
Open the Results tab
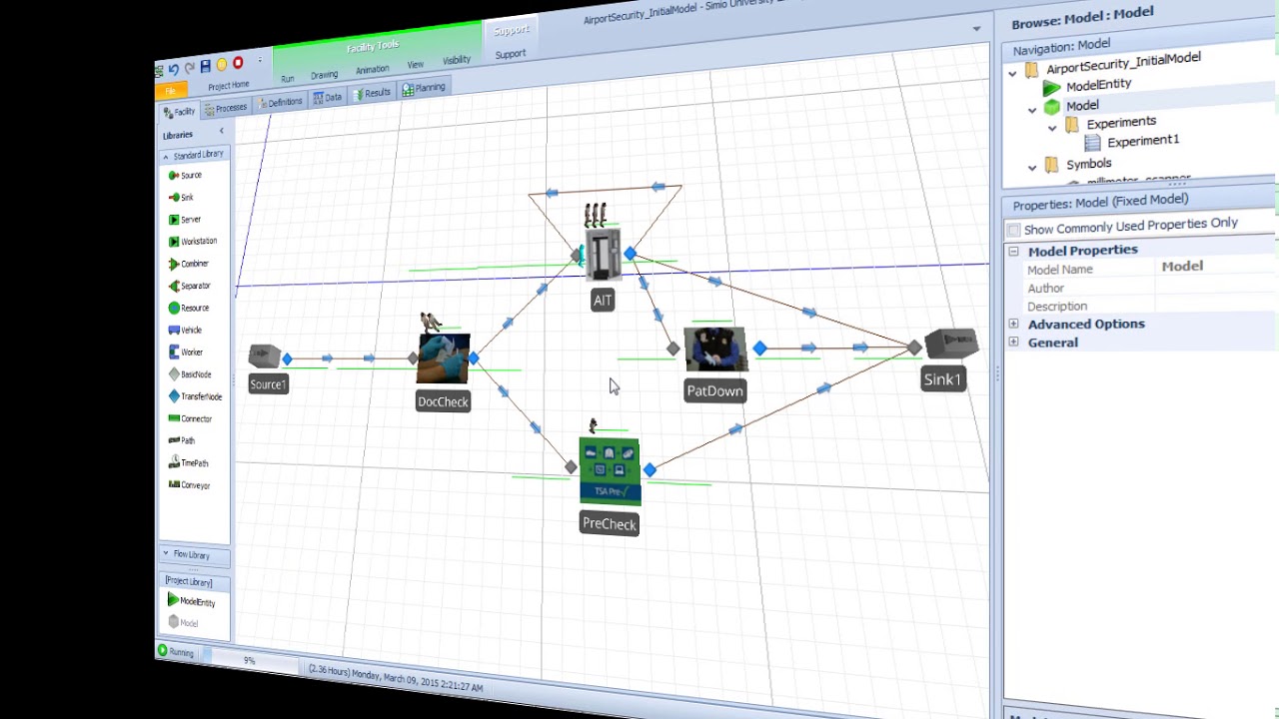(x=372, y=93)
